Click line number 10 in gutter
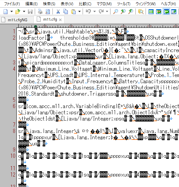This screenshot has height=187, width=179. click(13, 156)
